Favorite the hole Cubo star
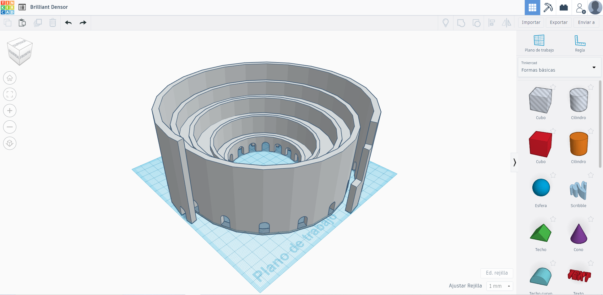The width and height of the screenshot is (603, 295). pyautogui.click(x=553, y=87)
